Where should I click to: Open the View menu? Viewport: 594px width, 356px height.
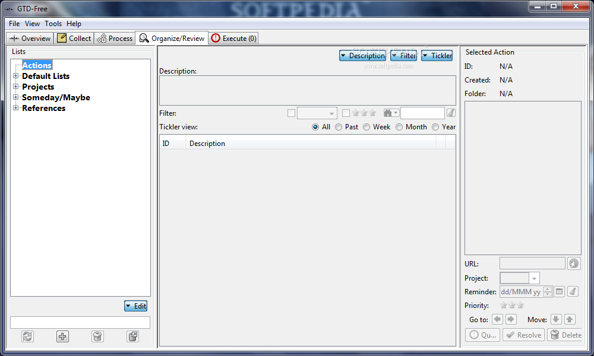[32, 24]
